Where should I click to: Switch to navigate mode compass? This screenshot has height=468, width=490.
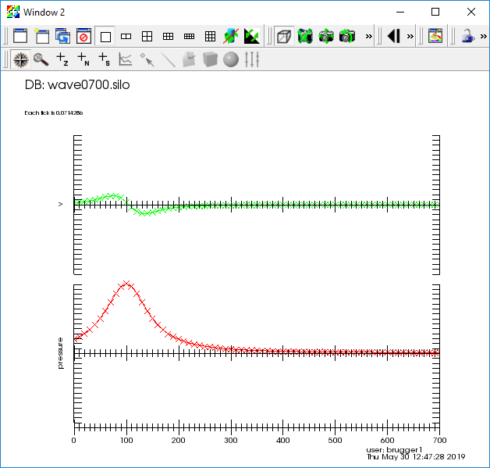click(x=20, y=59)
